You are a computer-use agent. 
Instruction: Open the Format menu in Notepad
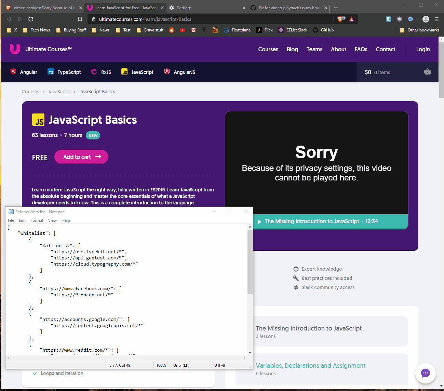37,220
